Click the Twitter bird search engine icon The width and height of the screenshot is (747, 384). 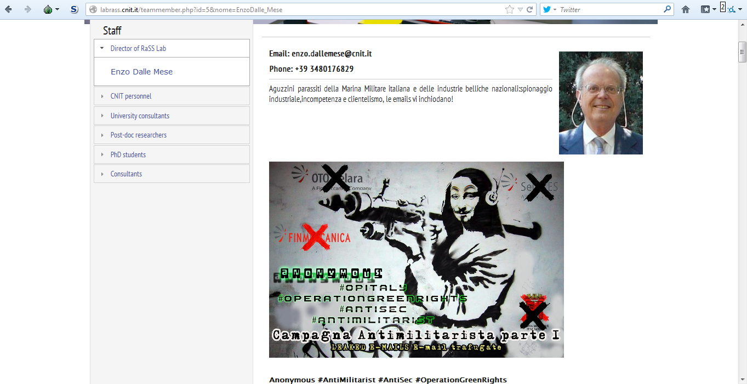(x=548, y=9)
